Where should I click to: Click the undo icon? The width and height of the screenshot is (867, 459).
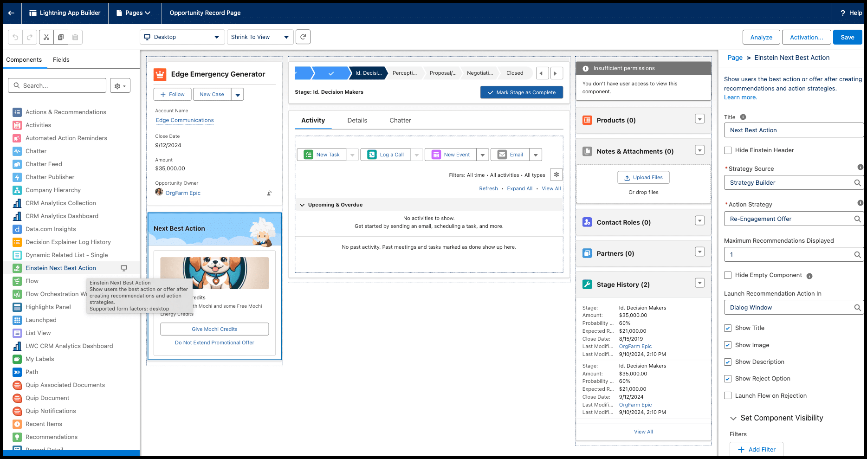(x=15, y=37)
